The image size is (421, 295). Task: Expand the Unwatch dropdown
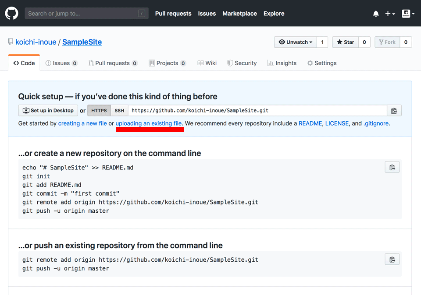click(296, 42)
